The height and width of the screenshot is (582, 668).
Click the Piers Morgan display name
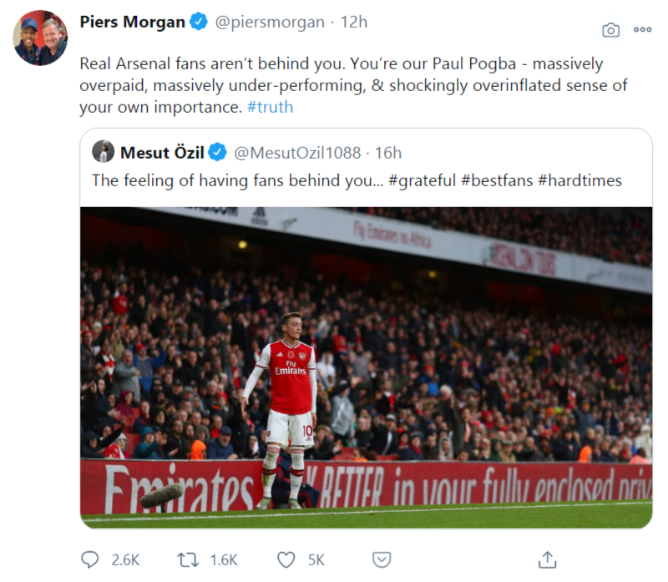click(132, 23)
